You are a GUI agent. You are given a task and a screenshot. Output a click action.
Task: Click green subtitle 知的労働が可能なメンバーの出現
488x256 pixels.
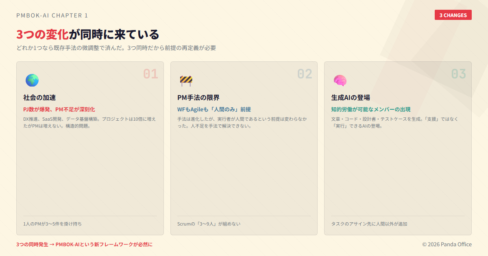tap(371, 109)
